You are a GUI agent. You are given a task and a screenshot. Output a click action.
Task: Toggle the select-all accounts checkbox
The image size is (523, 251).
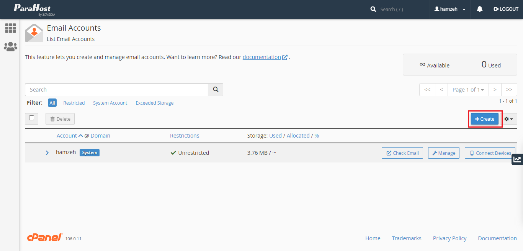32,118
